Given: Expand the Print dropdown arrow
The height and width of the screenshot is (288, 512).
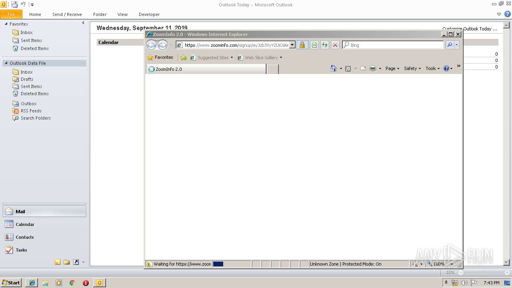Looking at the screenshot, I should tap(380, 69).
